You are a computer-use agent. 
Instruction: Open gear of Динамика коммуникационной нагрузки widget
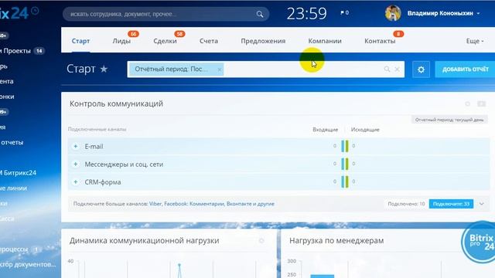tap(261, 241)
